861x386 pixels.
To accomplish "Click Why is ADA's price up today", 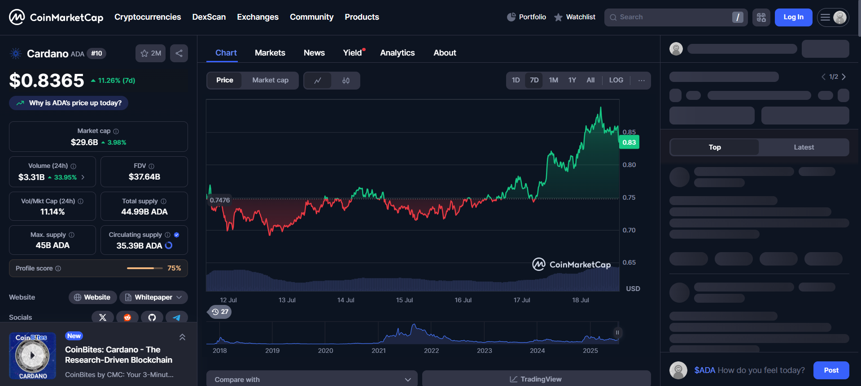I will click(69, 103).
